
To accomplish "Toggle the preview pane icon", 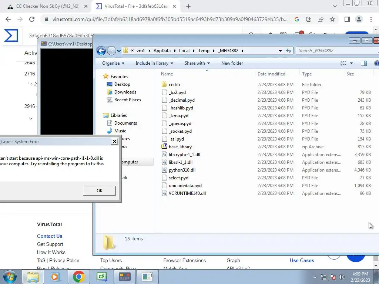I will (x=364, y=63).
